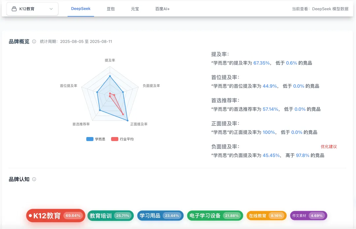
Task: Open the K12教育 category dropdown
Action: [x=32, y=9]
